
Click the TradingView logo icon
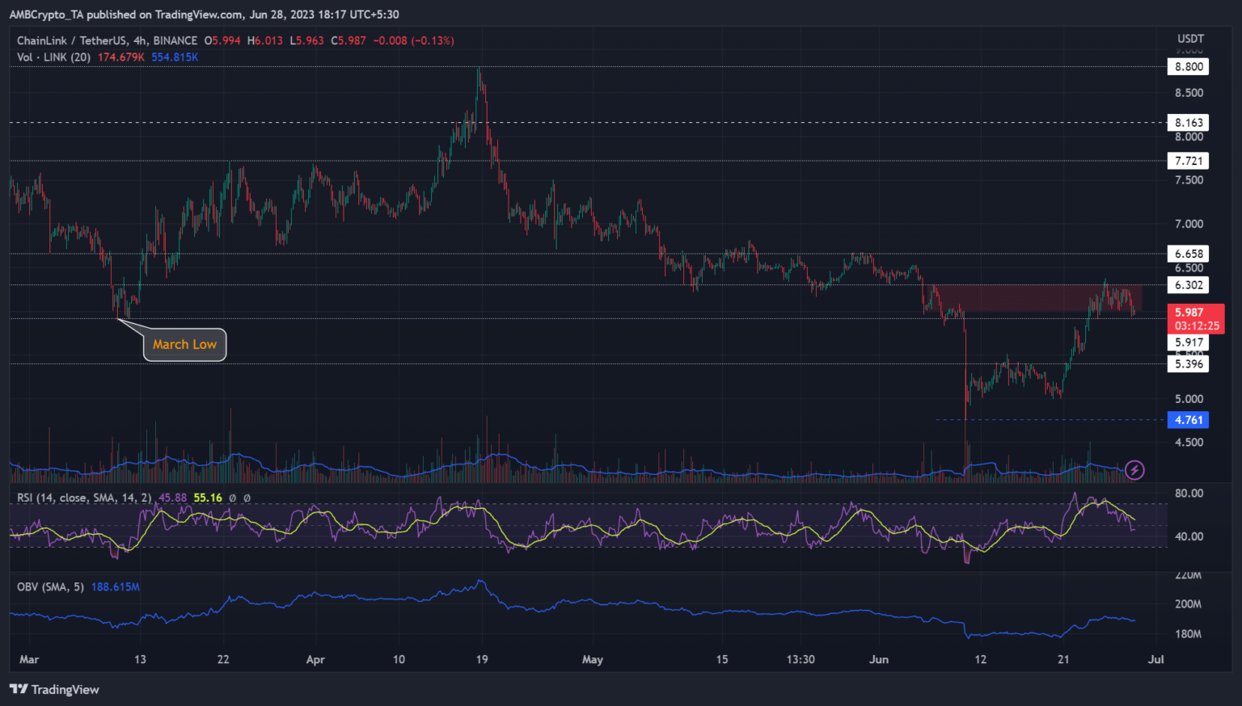click(x=19, y=689)
